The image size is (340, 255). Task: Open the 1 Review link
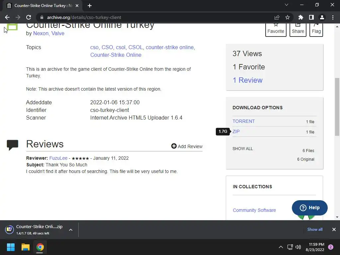[247, 80]
